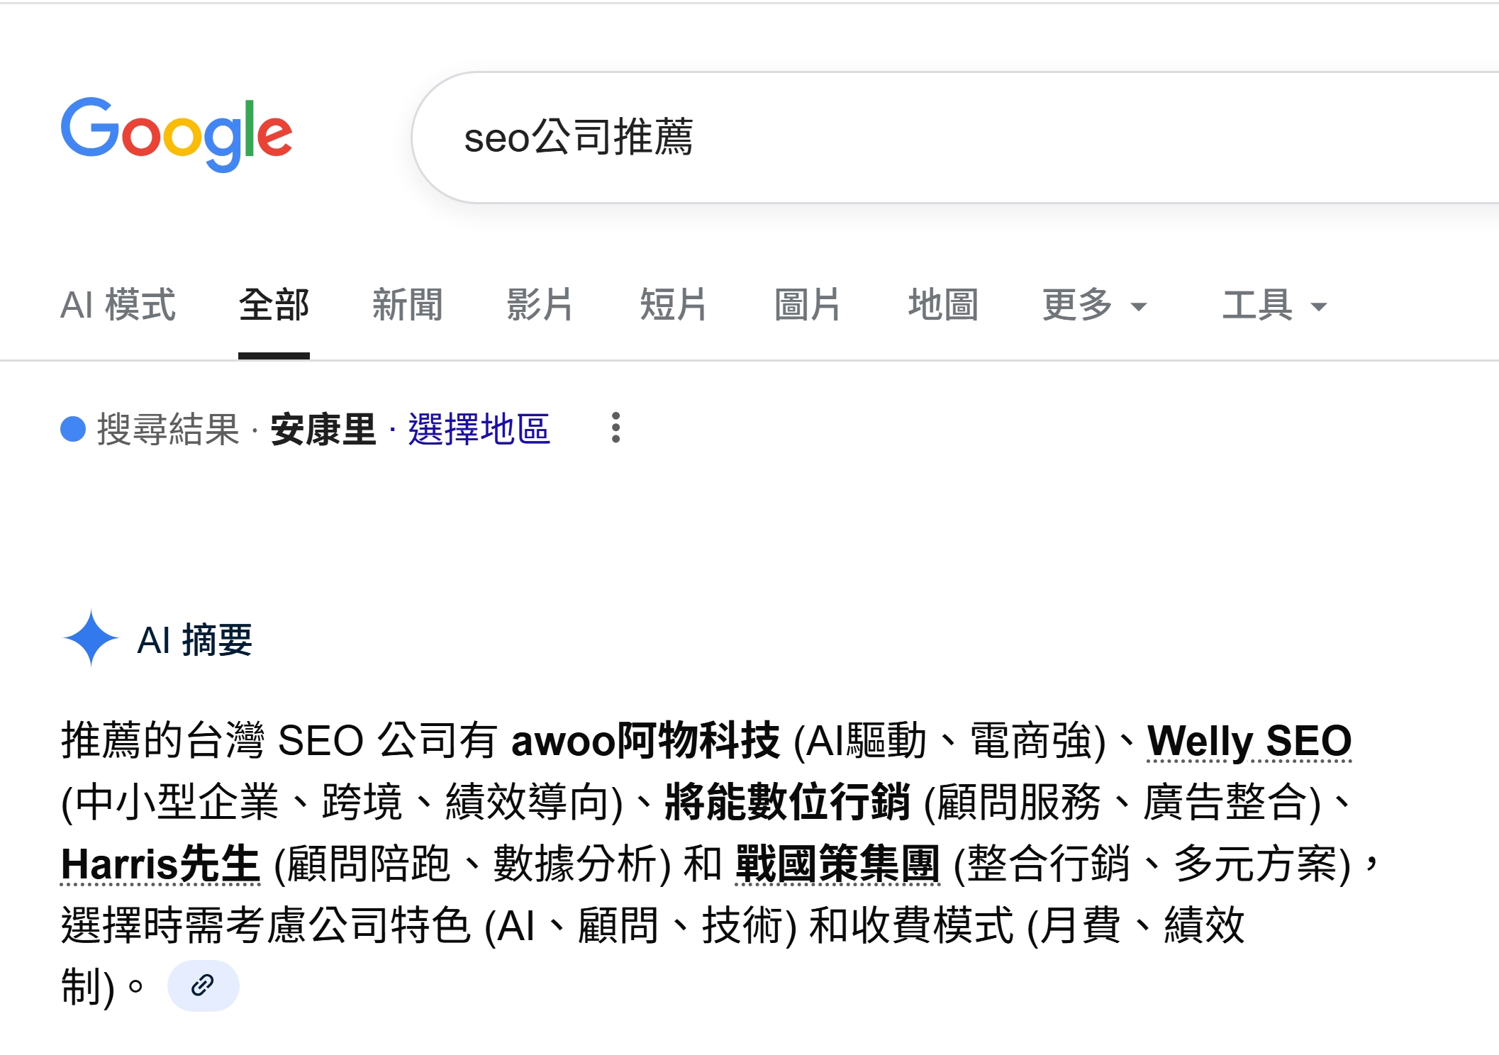Click the search box containing seo公司推薦

click(x=922, y=138)
